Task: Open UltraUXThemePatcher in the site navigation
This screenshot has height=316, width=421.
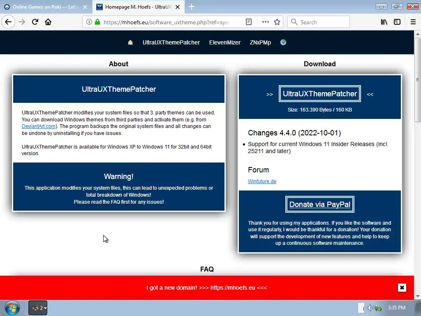Action: point(171,42)
